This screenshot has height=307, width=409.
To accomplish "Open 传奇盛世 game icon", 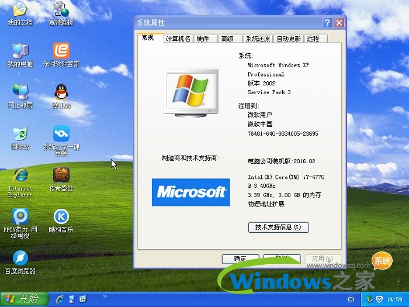I will coord(61,175).
